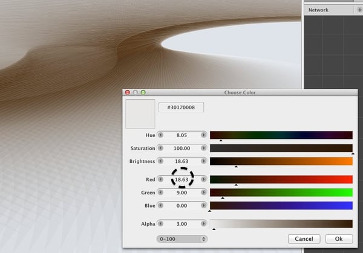Decrease Brightness with the left arrow
Image resolution: width=363 pixels, height=253 pixels.
pyautogui.click(x=160, y=161)
